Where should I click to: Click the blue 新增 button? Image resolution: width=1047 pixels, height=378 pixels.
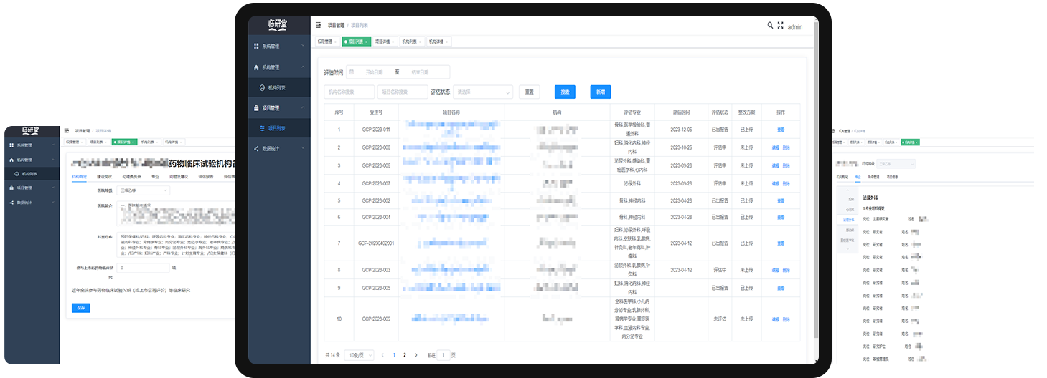click(601, 92)
